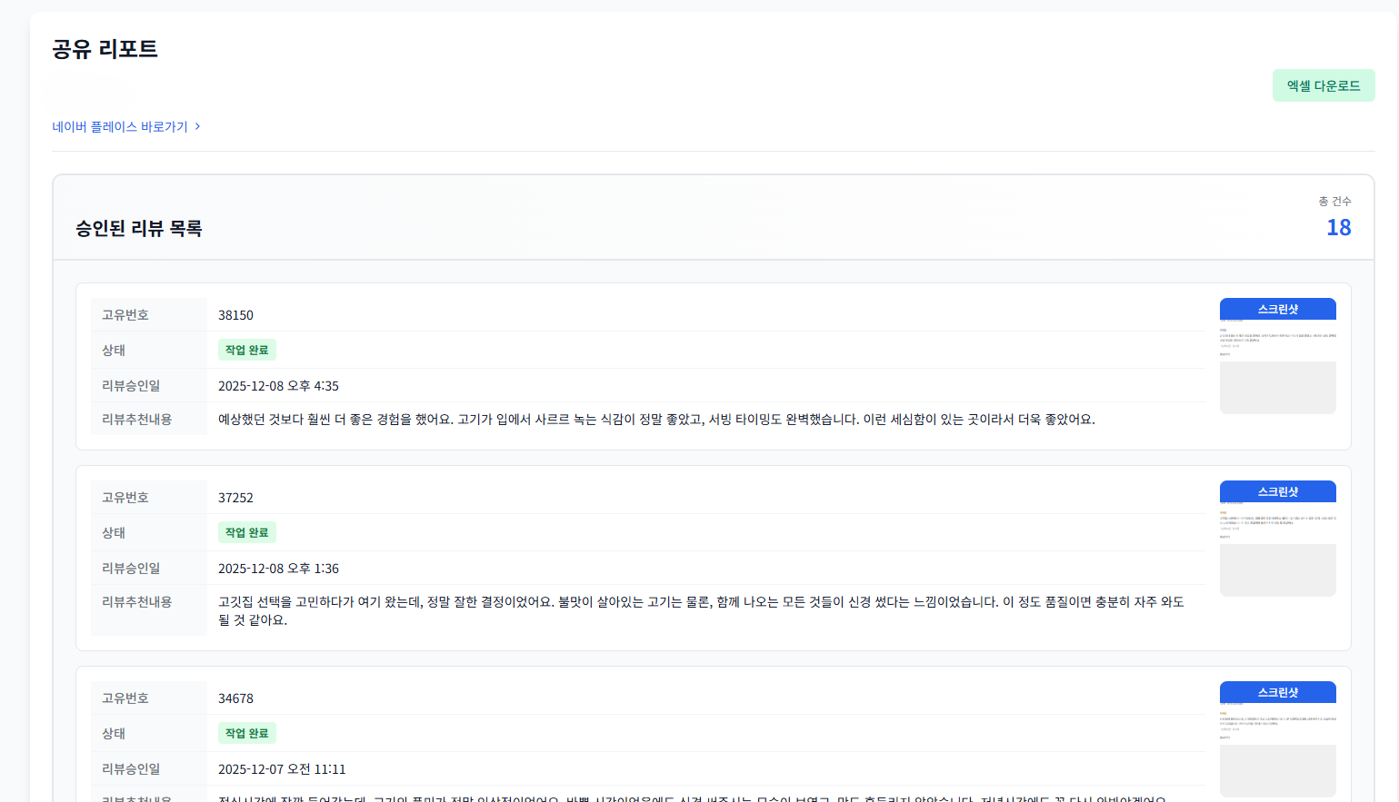Click the 작업 완료 badge on review 37252
The height and width of the screenshot is (802, 1399).
246,532
